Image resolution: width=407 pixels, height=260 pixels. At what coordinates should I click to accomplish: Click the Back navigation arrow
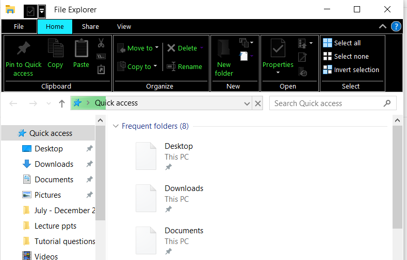click(x=13, y=103)
